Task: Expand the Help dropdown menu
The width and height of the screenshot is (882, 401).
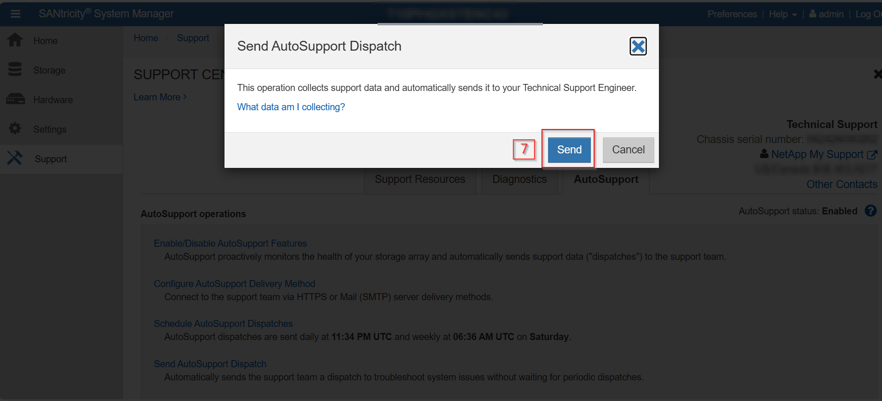Action: tap(782, 14)
